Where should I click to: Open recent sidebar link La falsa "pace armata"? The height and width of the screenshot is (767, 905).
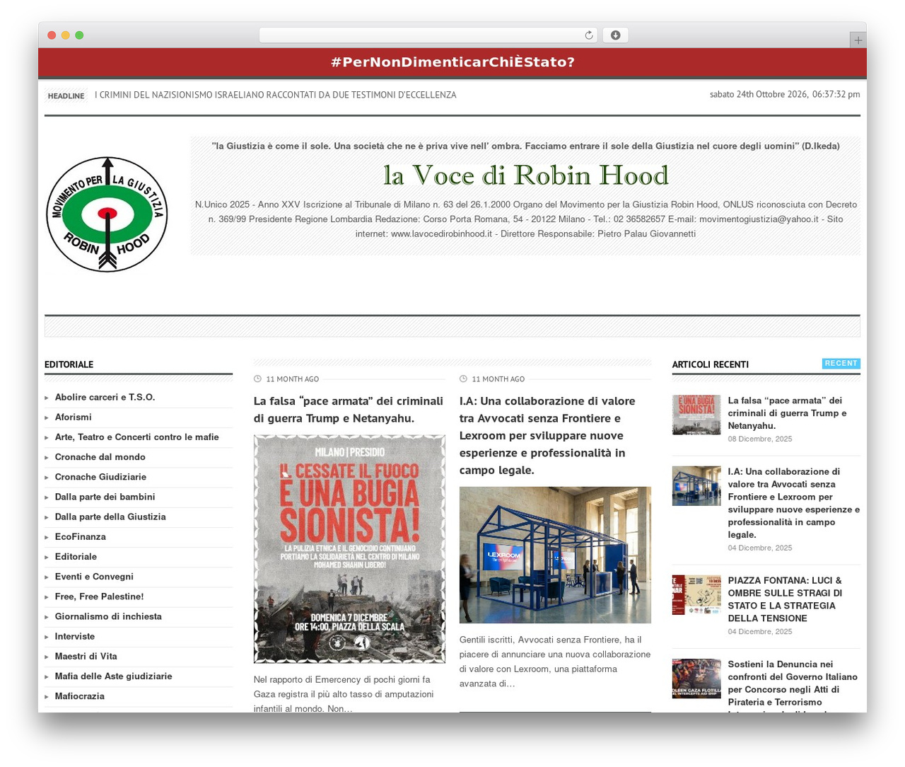click(x=787, y=413)
